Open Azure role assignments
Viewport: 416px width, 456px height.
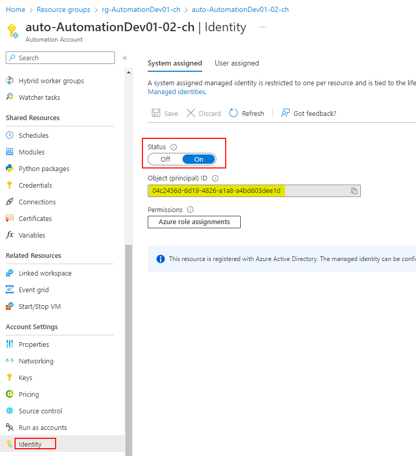[x=194, y=222]
